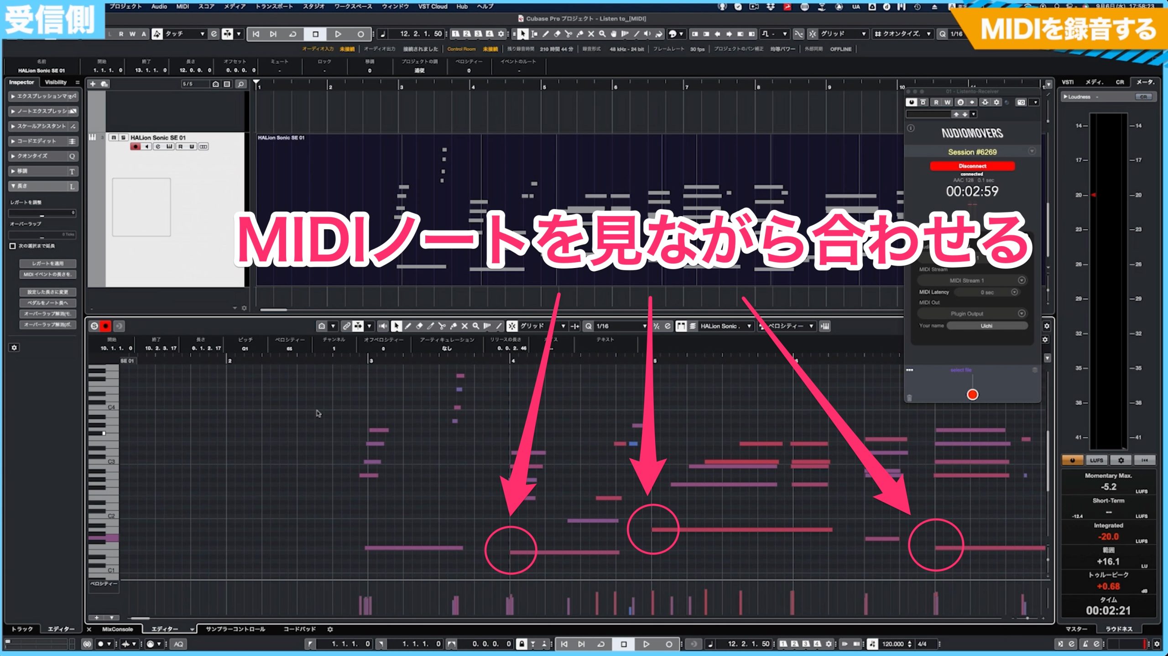Open HALion Sonic part selector dropdown

725,326
